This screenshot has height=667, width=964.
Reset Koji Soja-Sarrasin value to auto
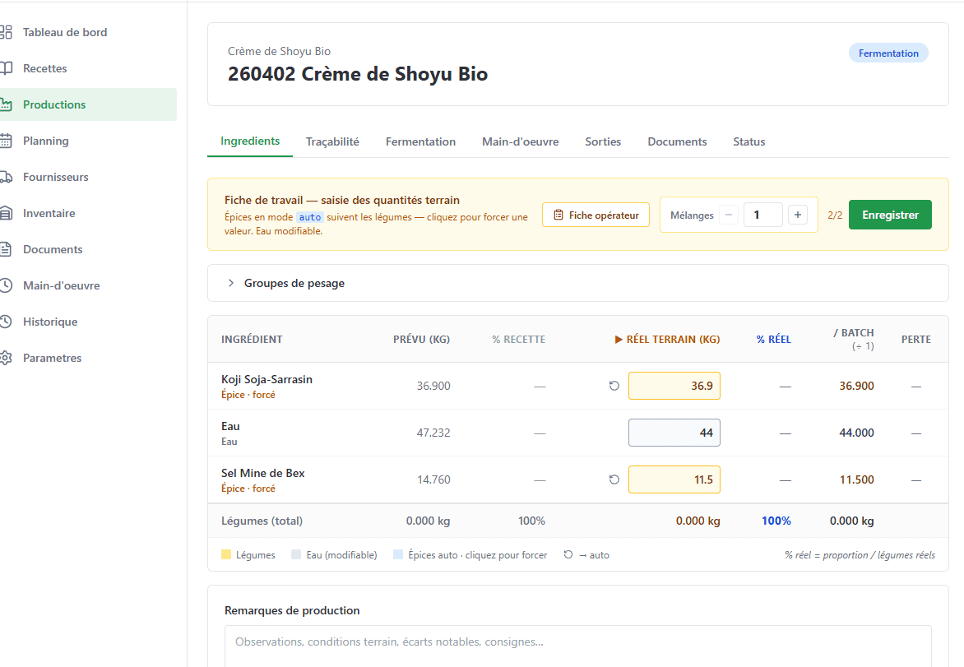(x=614, y=386)
